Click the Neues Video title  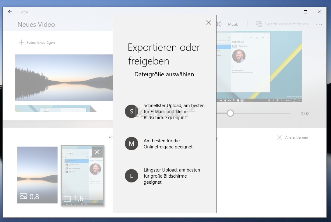click(36, 24)
